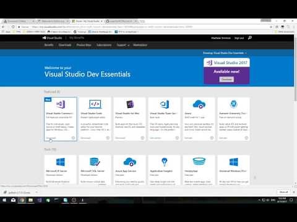This screenshot has height=222, width=297.
Task: Click the Visual Studio logo in header
Action: (52, 38)
